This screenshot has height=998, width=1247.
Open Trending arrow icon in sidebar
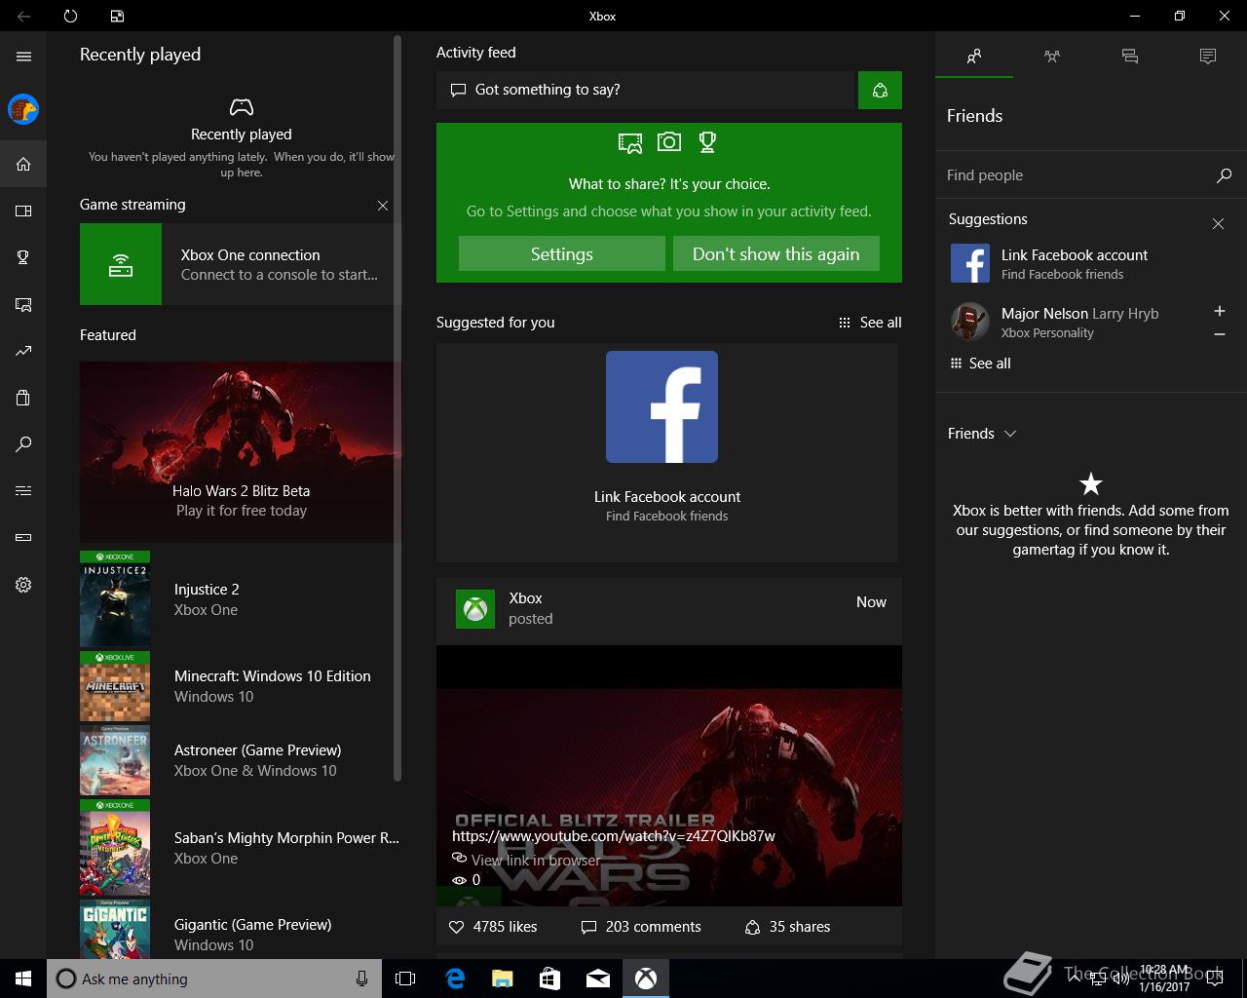coord(23,351)
